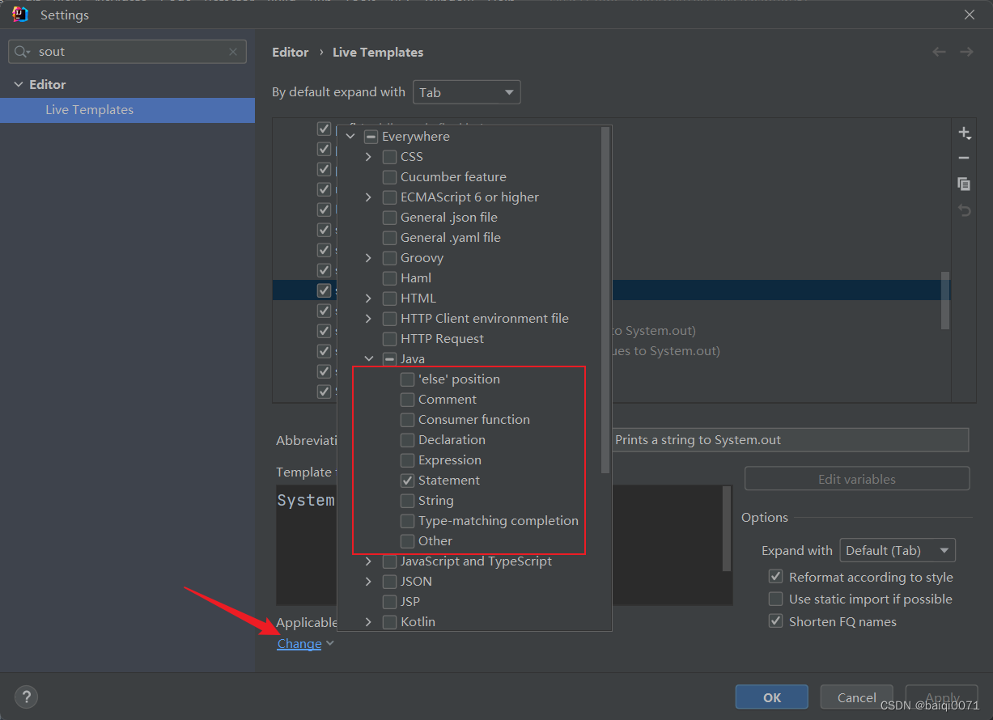Check the HTTP Request checkbox
Screen dimensions: 993x720
coord(389,339)
